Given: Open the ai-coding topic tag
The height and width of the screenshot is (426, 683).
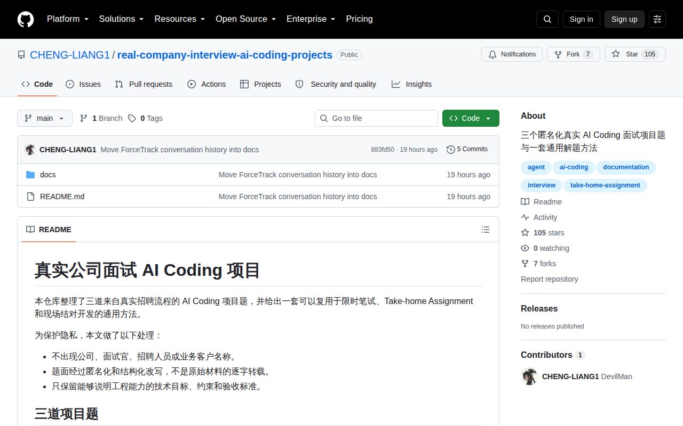Looking at the screenshot, I should 574,167.
